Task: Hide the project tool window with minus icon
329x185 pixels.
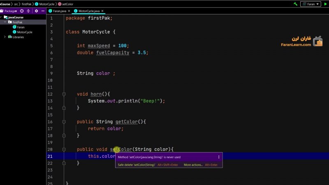Action: (x=43, y=11)
